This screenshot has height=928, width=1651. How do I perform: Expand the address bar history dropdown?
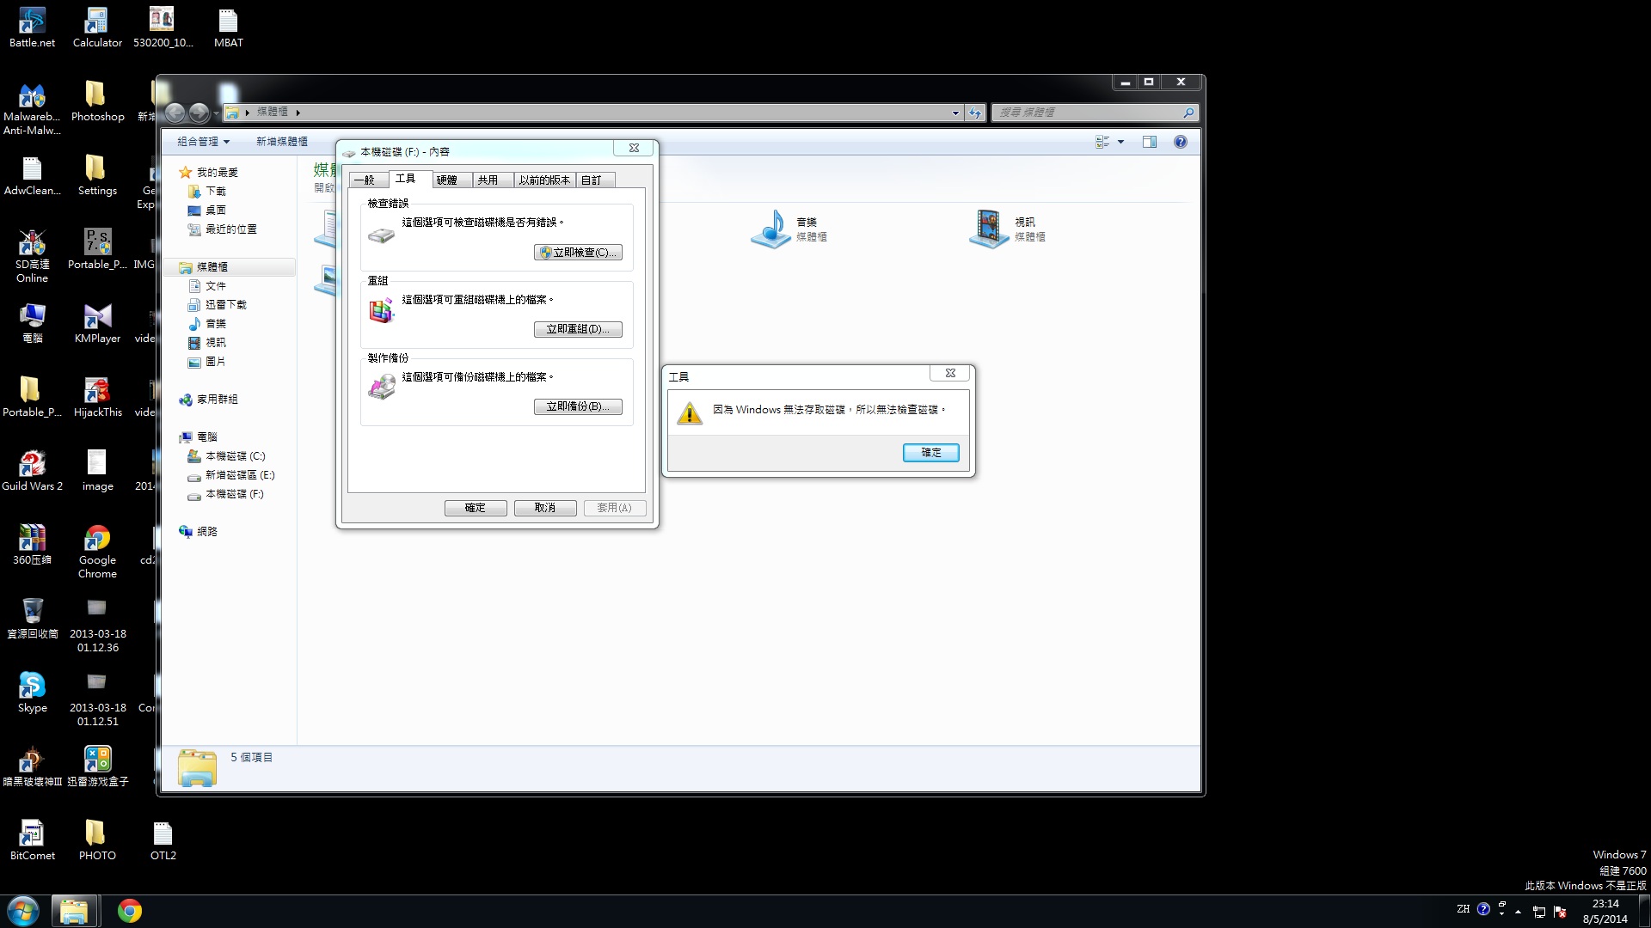(955, 113)
